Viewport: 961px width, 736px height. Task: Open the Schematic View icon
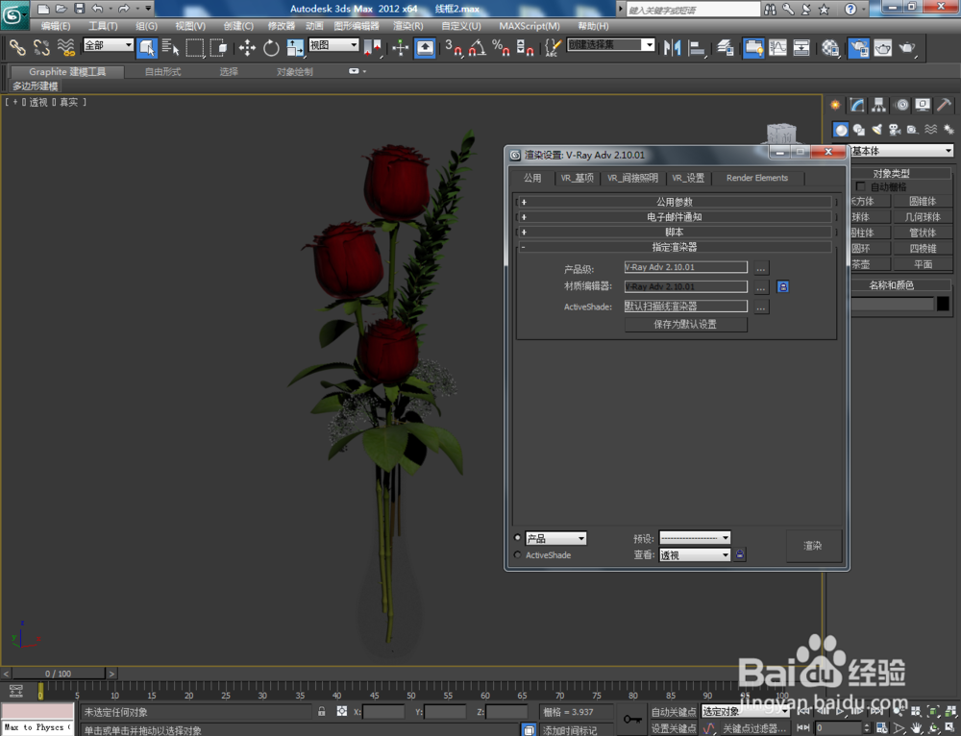801,47
